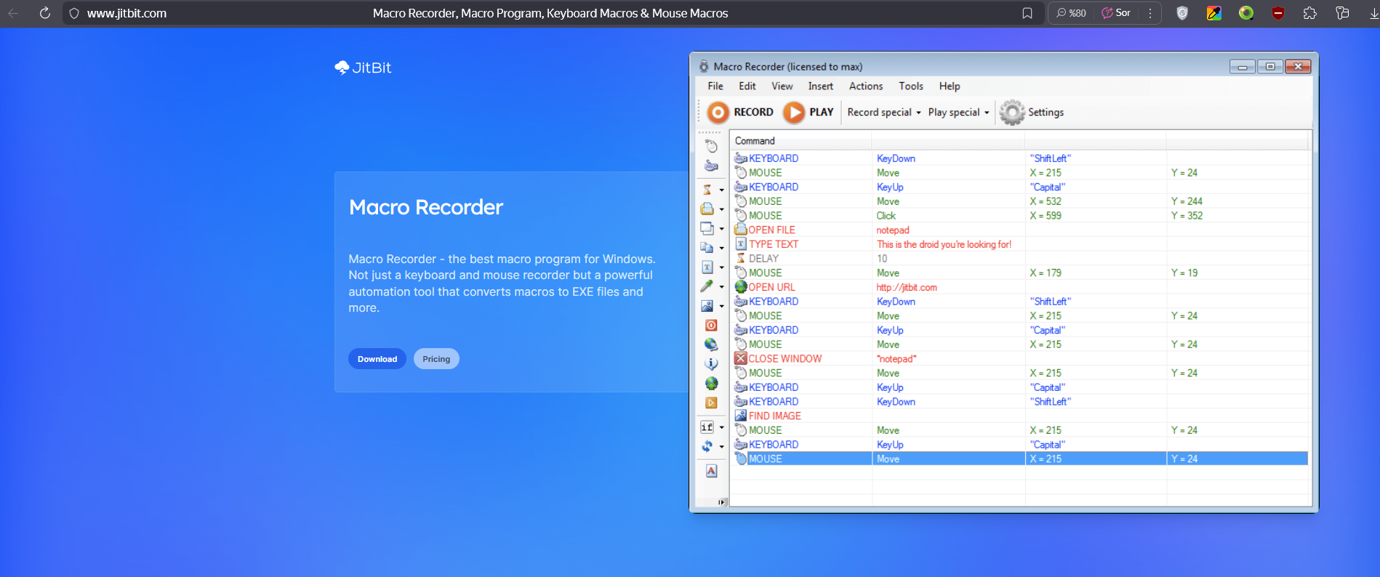1380x577 pixels.
Task: Click the info message balloon sidebar icon
Action: [711, 364]
